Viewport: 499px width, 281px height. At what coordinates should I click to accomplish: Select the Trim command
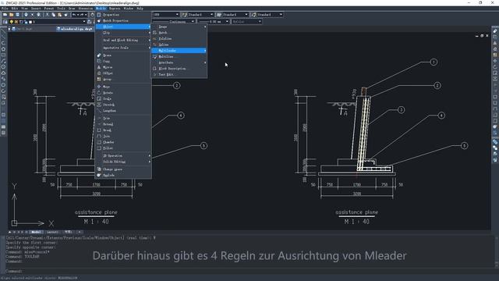pos(123,118)
